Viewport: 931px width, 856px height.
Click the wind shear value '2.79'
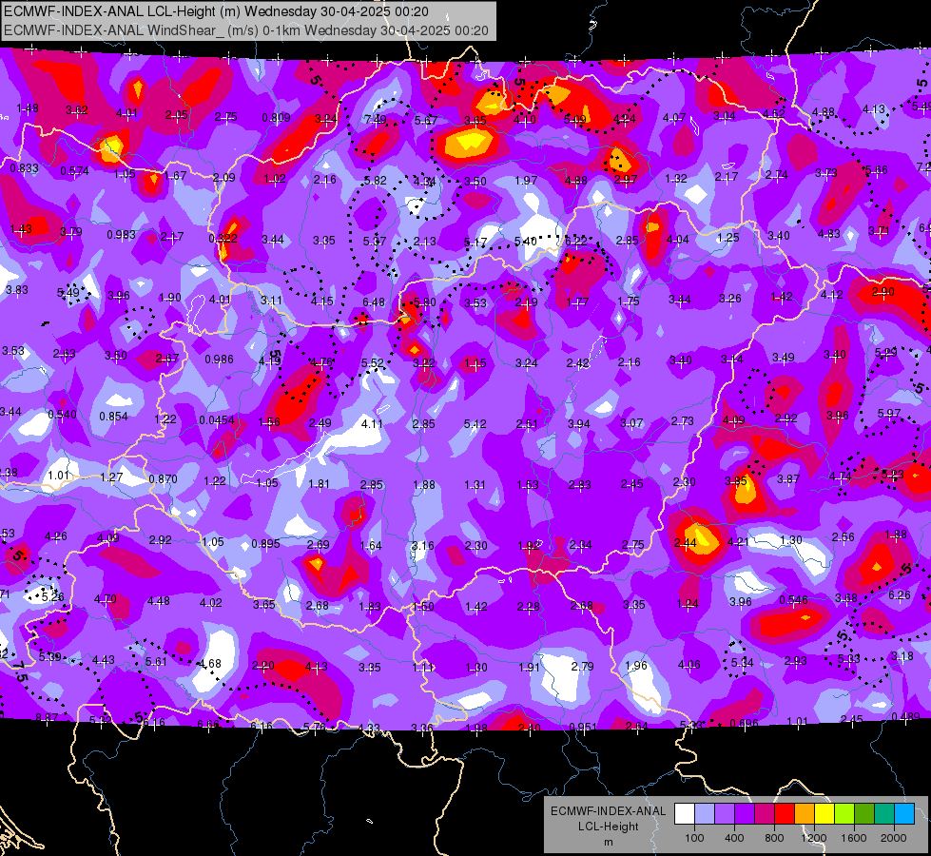582,667
